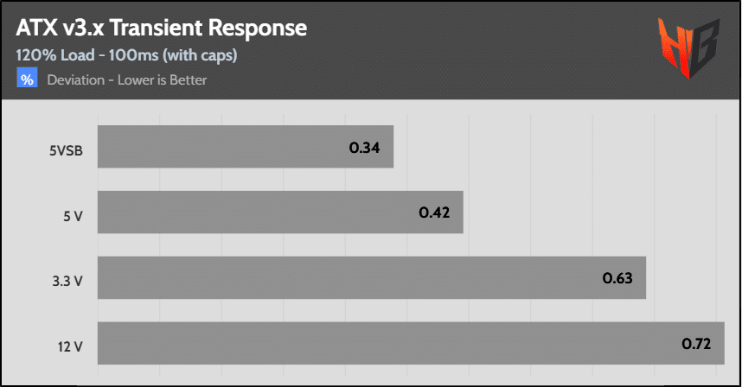Click the word Response in the title
Screen dimensions: 742x387
[x=258, y=29]
